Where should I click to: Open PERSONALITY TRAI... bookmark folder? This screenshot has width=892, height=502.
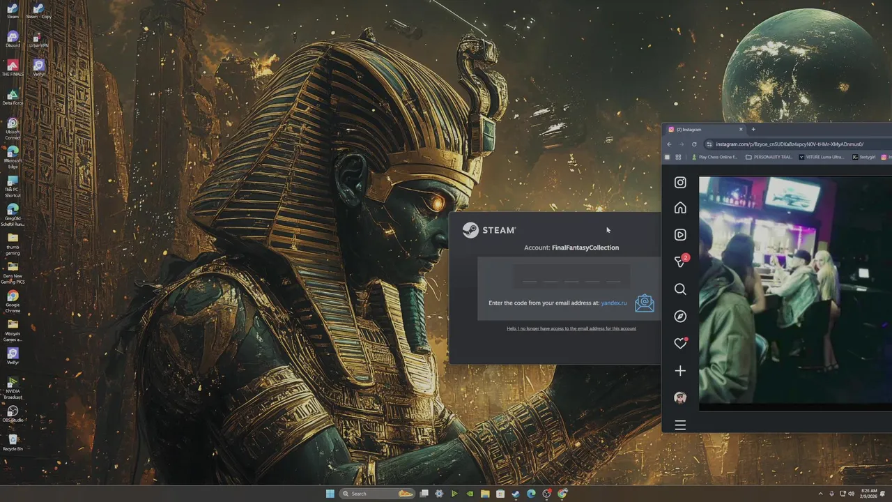pos(769,158)
